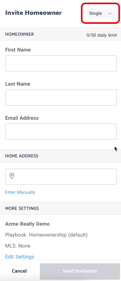Click the First Name field label
The height and width of the screenshot is (281, 121).
(18, 50)
